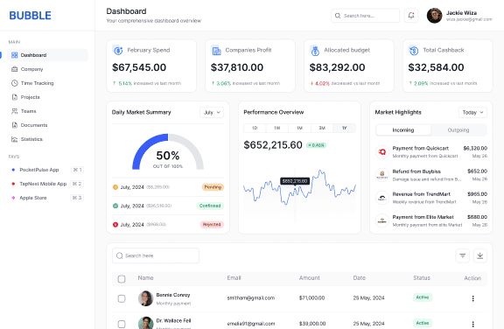The width and height of the screenshot is (504, 329).
Task: Check the Bennie Conroy row checkbox
Action: click(x=122, y=298)
